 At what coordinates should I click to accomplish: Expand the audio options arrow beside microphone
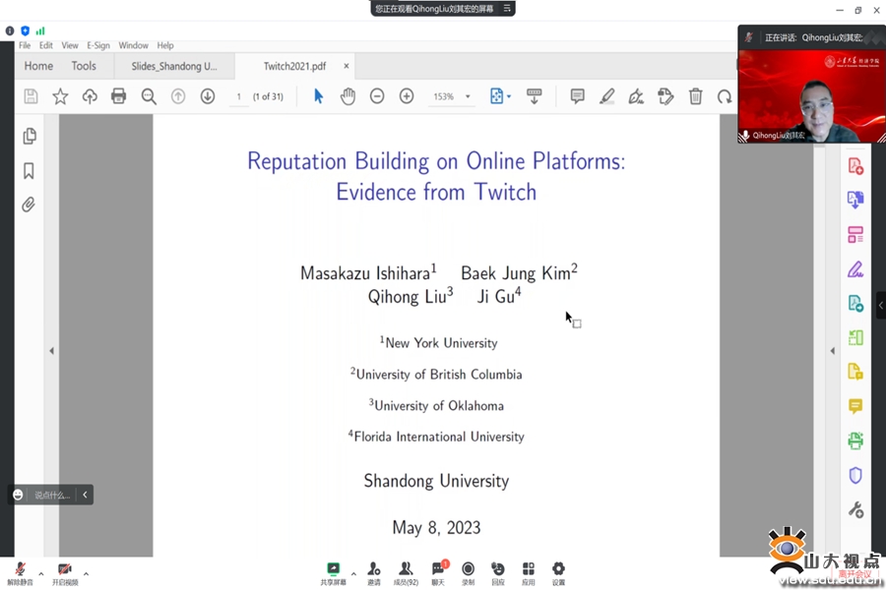tap(40, 573)
